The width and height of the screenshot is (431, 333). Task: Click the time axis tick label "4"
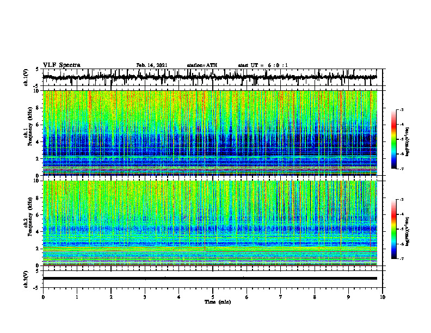pos(179,297)
